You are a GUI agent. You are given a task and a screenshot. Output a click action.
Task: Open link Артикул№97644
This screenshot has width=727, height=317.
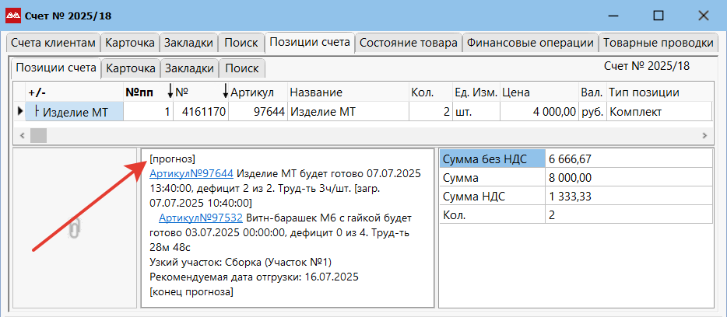point(191,175)
